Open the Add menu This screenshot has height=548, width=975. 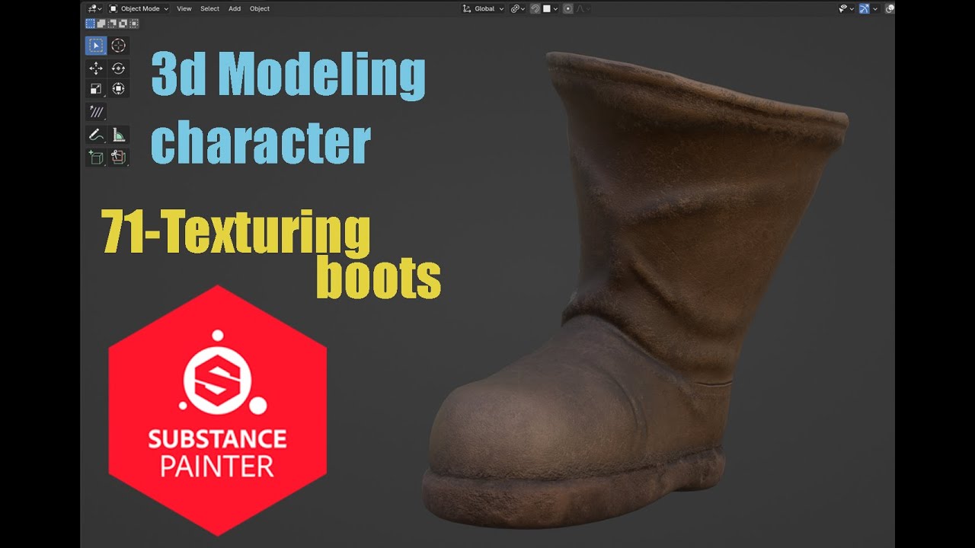coord(235,8)
